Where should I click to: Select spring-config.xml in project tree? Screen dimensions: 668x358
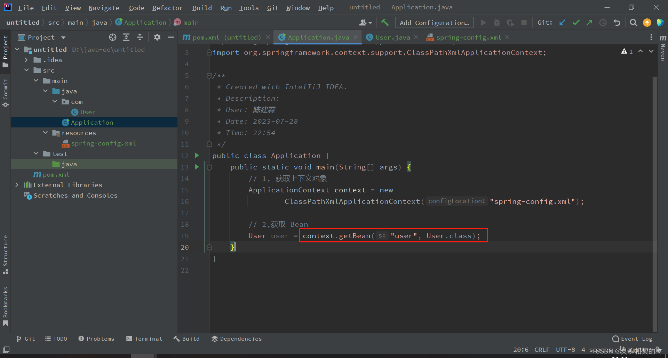(103, 143)
